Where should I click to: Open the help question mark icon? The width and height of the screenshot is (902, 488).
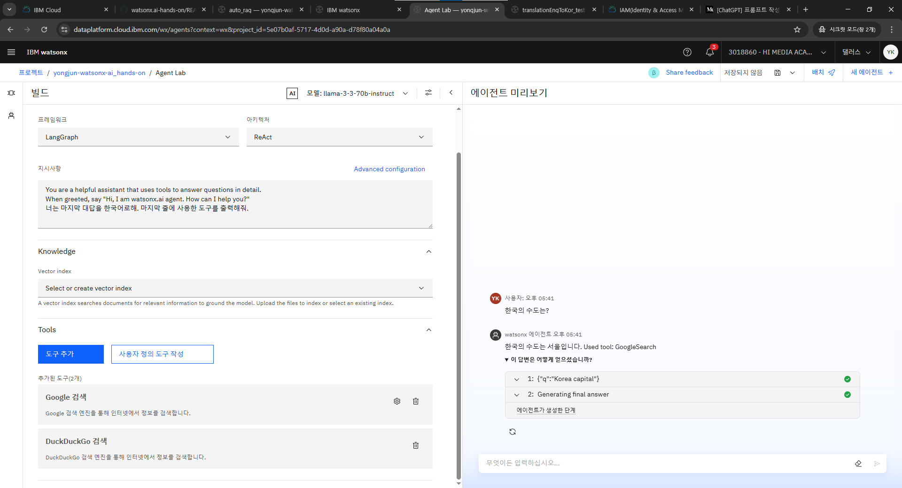pos(687,52)
